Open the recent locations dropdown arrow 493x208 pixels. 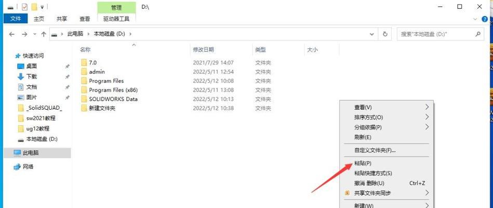coord(35,34)
